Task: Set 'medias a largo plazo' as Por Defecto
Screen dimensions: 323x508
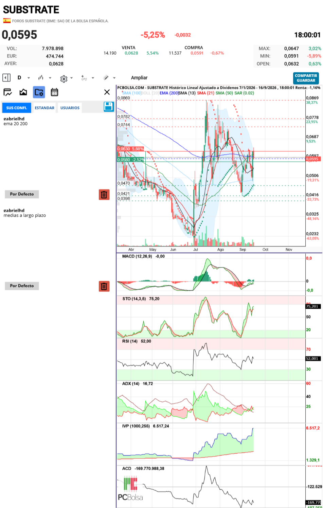Action: click(x=22, y=286)
